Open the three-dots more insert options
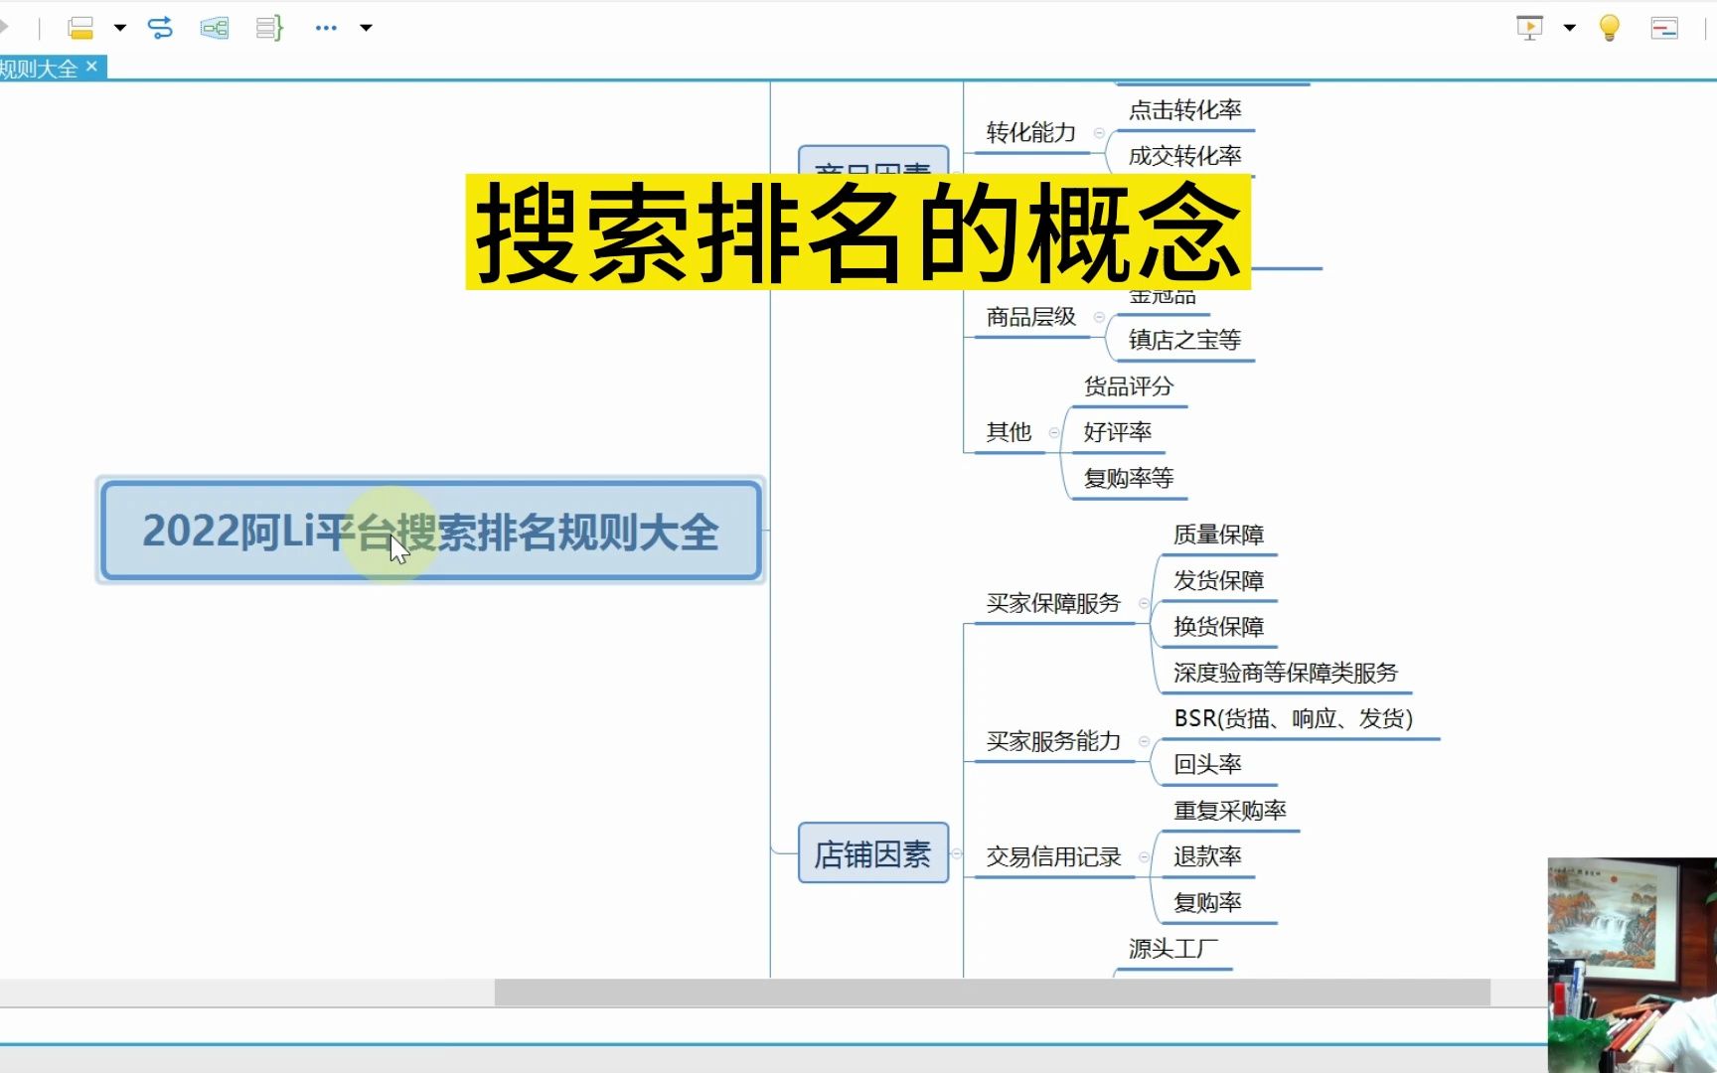The height and width of the screenshot is (1073, 1717). [326, 28]
